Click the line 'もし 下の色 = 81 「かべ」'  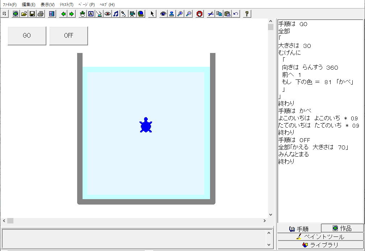click(x=318, y=82)
